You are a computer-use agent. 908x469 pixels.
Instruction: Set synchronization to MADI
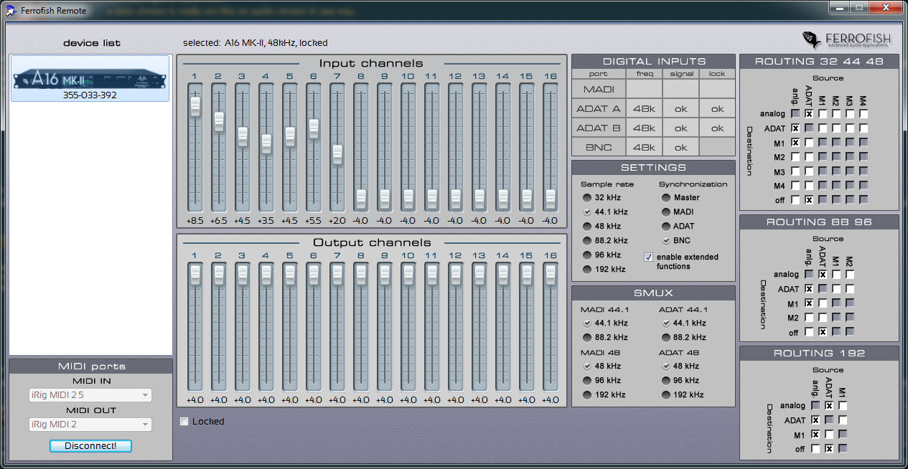tap(666, 212)
